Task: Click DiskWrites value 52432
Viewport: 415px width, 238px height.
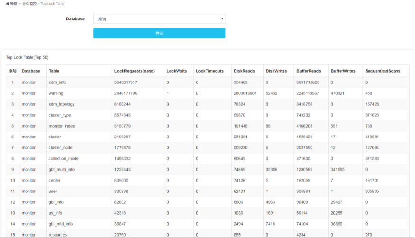Action: pyautogui.click(x=272, y=93)
